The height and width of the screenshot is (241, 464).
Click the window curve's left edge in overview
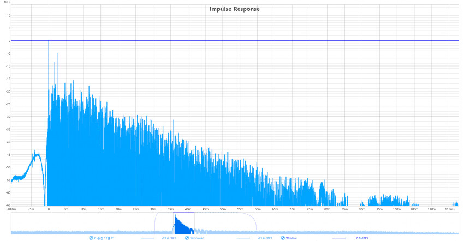point(155,225)
